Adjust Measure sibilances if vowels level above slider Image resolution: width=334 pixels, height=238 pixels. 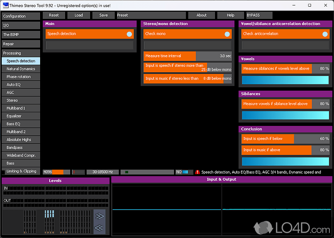286,69
